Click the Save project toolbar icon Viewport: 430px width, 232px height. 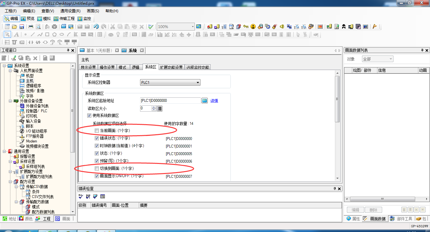[22, 27]
